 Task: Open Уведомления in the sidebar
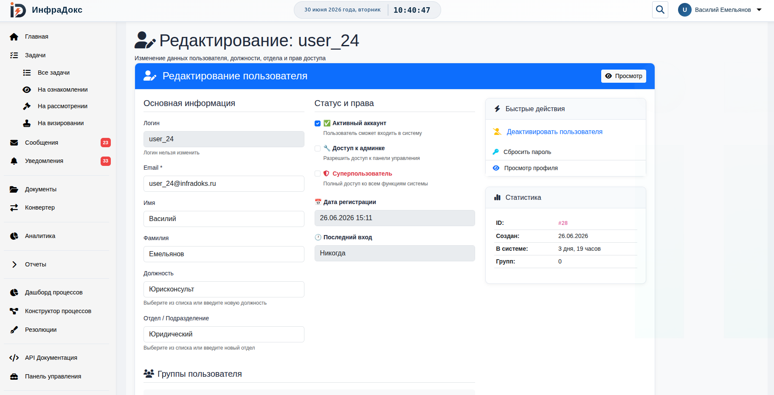(44, 161)
